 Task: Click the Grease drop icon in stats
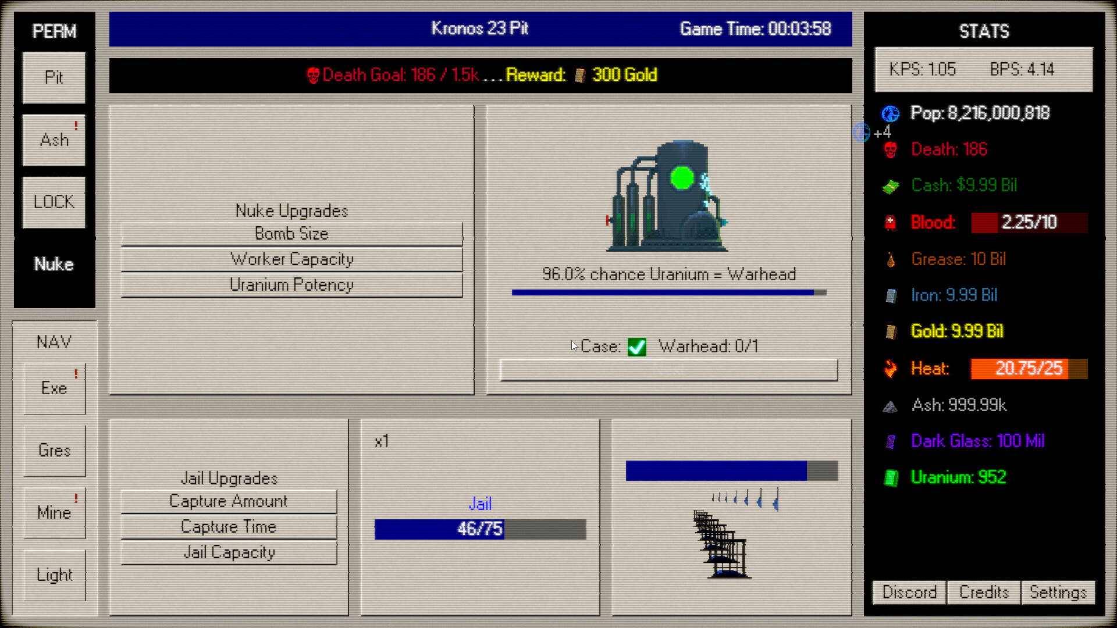[x=889, y=259]
